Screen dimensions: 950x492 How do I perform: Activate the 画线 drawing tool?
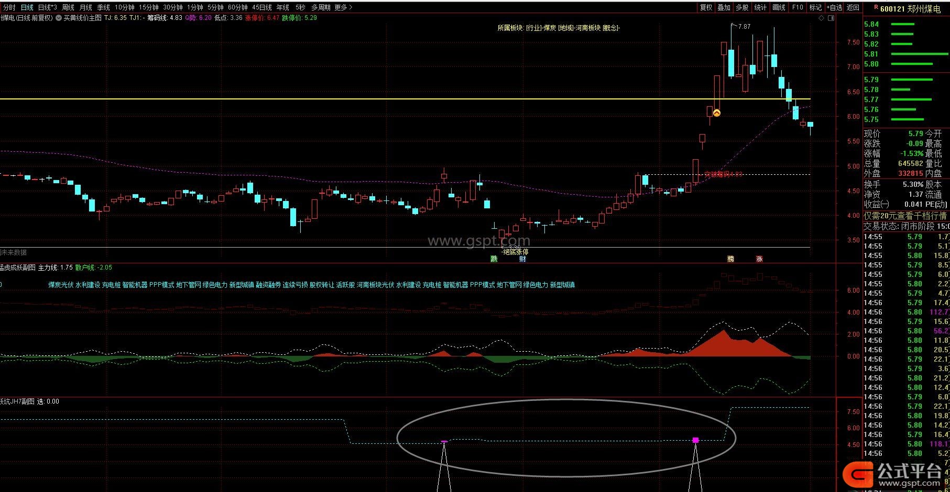tap(779, 7)
